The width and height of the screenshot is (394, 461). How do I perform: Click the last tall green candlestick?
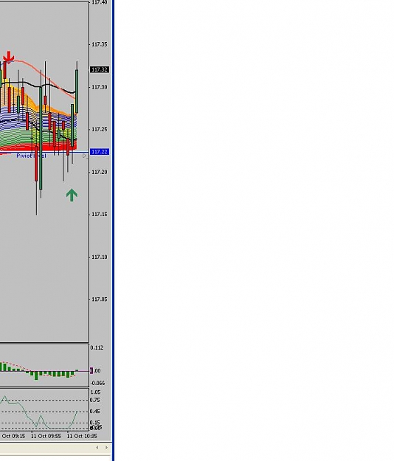point(77,91)
